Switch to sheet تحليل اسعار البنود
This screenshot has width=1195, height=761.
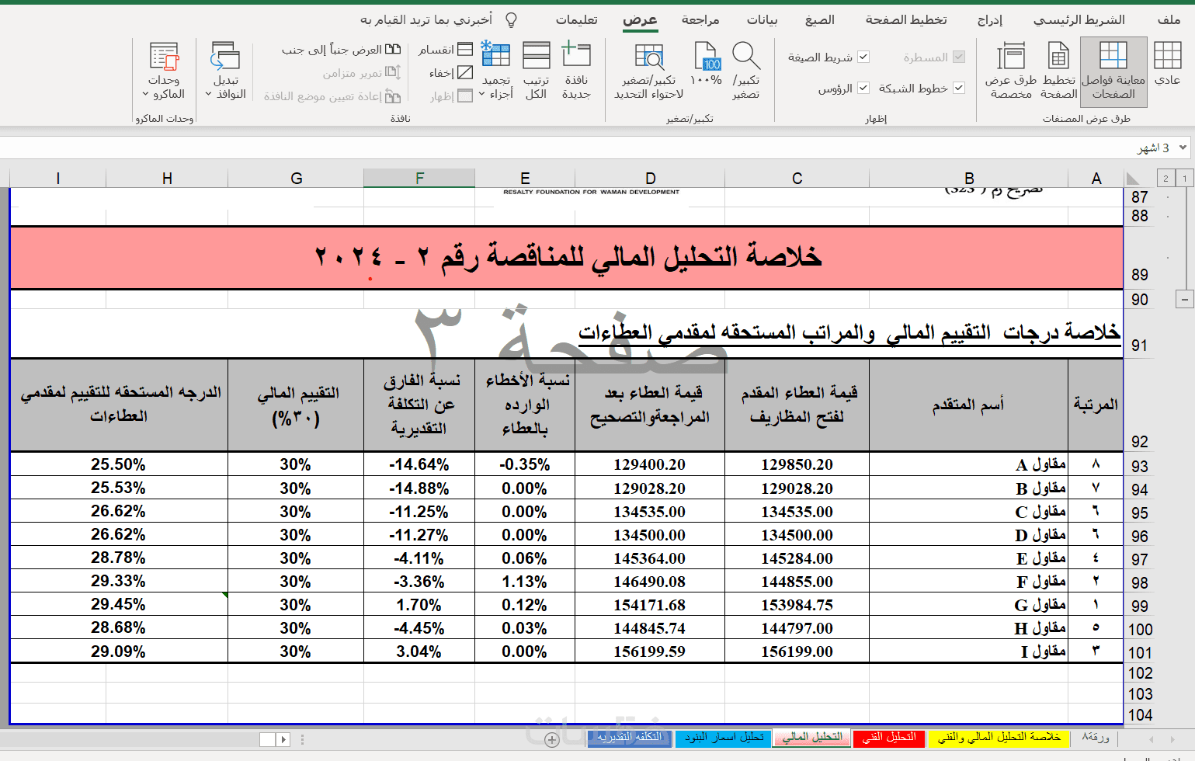[724, 738]
